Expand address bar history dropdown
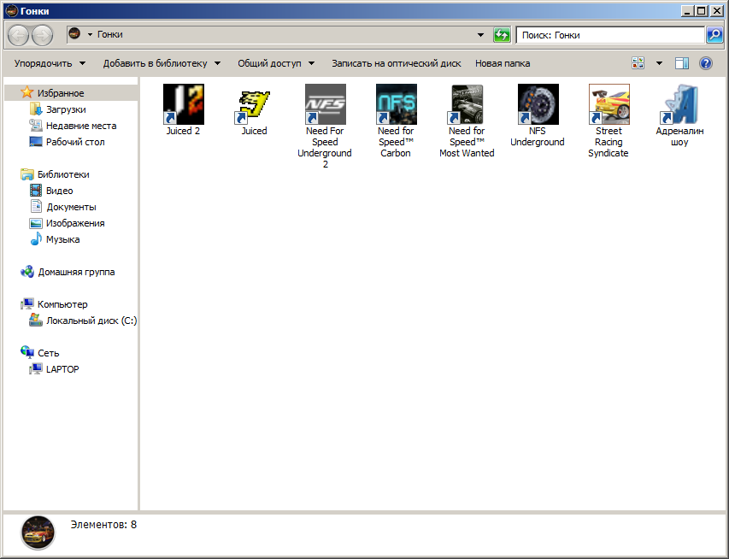This screenshot has height=559, width=729. [481, 35]
